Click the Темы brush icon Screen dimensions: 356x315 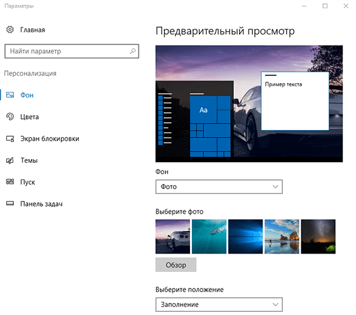10,160
